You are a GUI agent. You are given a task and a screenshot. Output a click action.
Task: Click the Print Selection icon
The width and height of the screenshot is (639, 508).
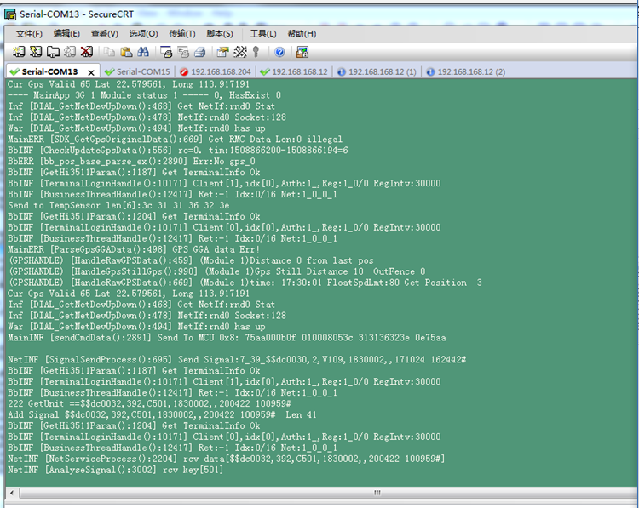[x=183, y=52]
